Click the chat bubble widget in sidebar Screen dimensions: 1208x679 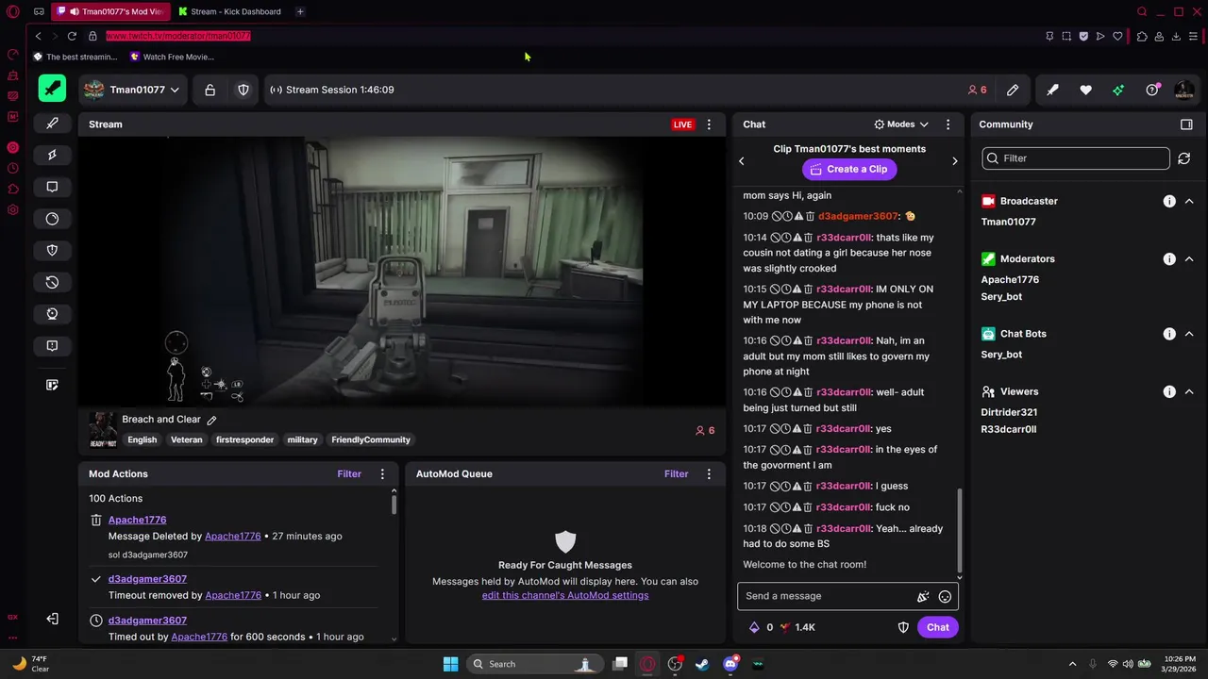click(x=52, y=187)
